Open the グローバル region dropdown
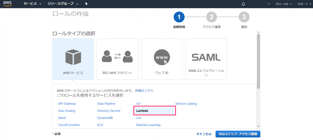 click(283, 4)
